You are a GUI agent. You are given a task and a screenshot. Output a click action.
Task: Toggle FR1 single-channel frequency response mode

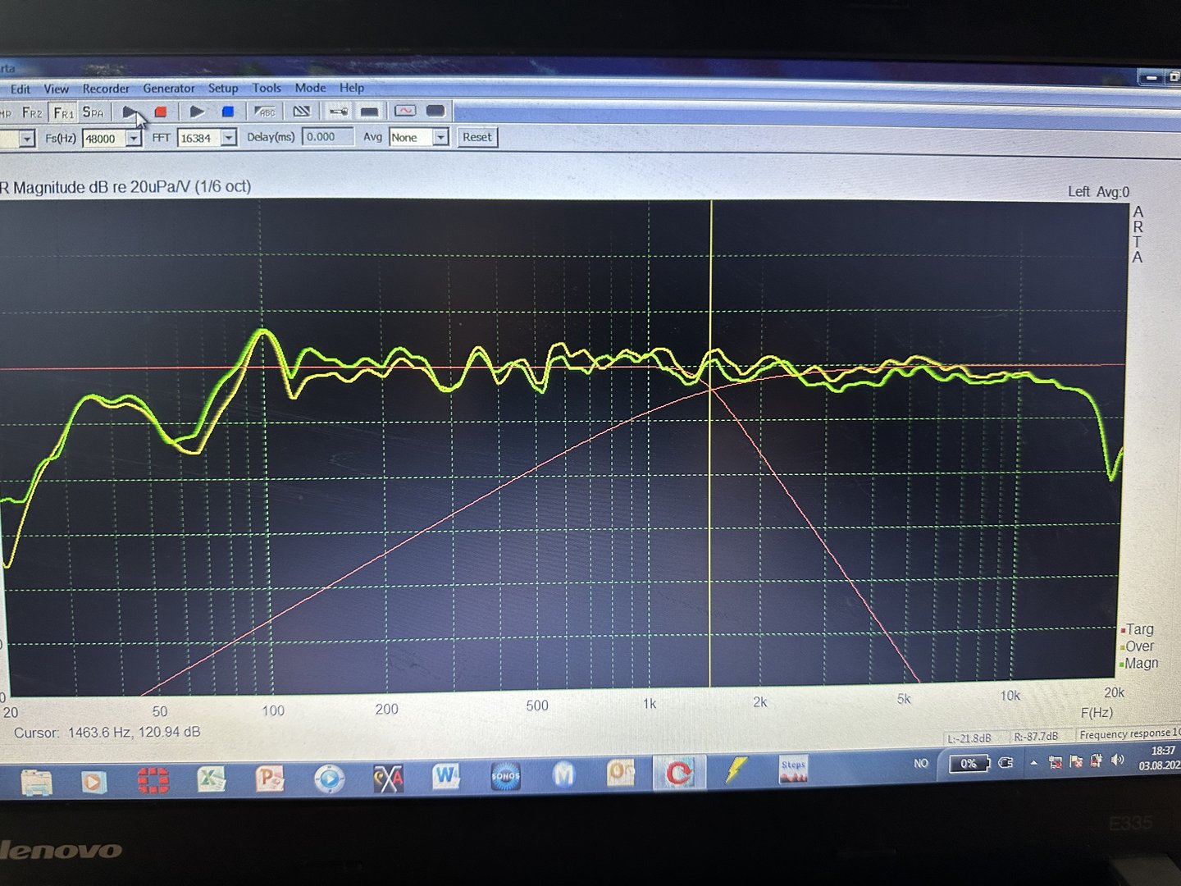(x=63, y=112)
